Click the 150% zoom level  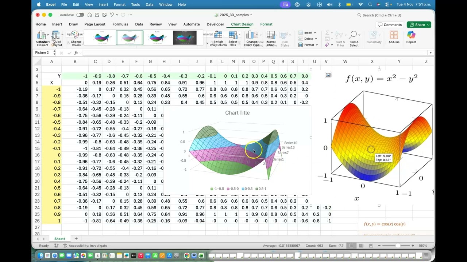[x=423, y=246]
